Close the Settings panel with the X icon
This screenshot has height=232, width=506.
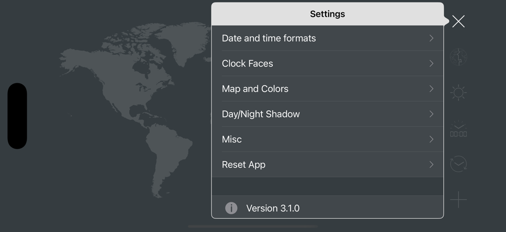tap(458, 21)
